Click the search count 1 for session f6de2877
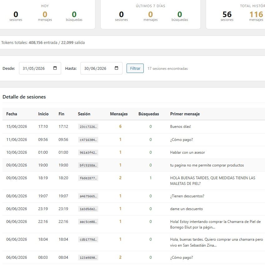 pos(150,178)
